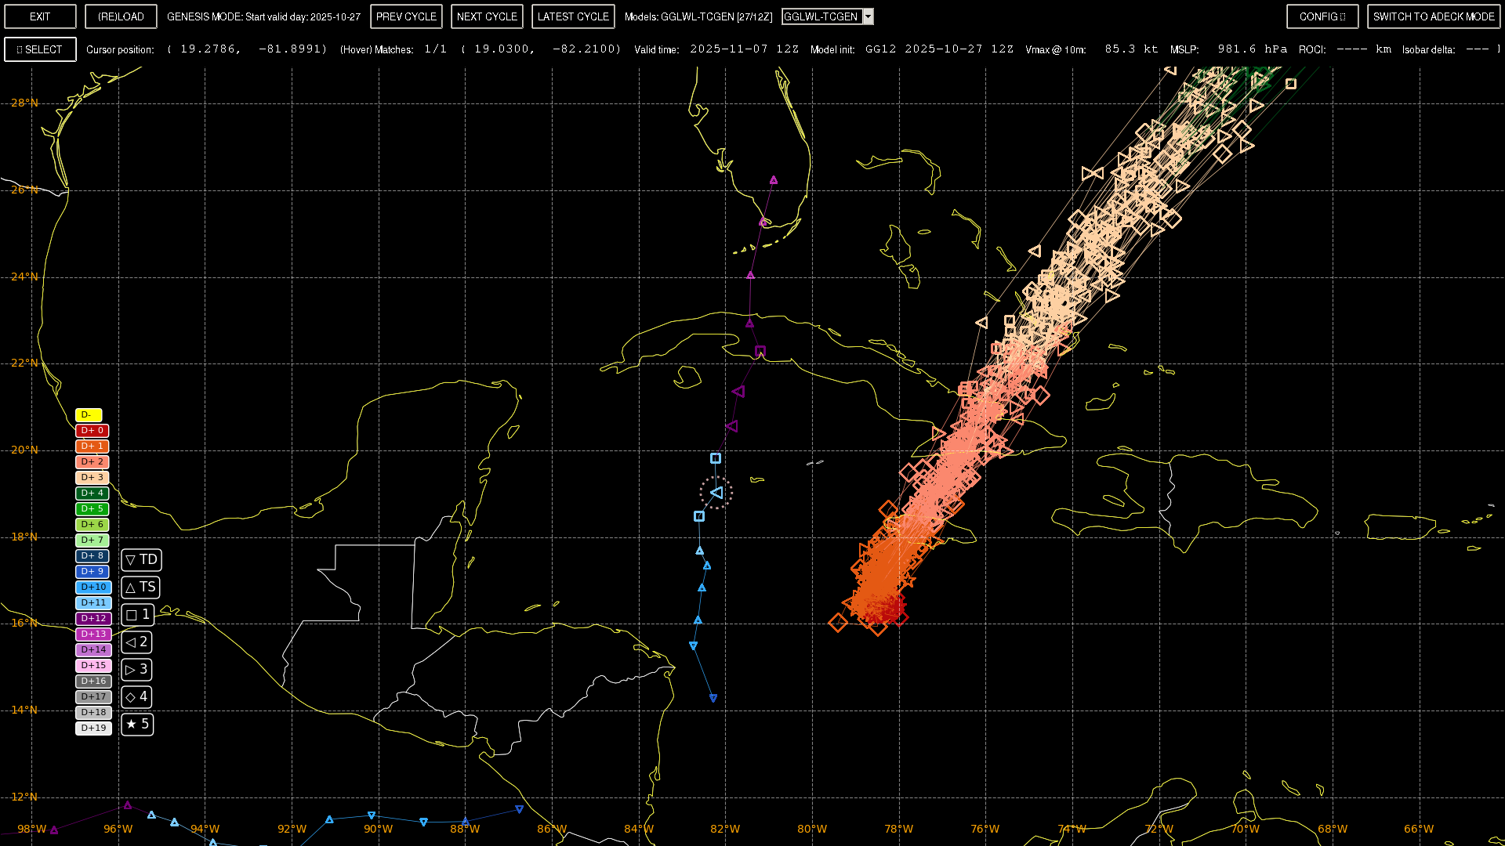Click the hovered storm marker in the dotted circle
Image resolution: width=1505 pixels, height=846 pixels.
click(x=716, y=493)
